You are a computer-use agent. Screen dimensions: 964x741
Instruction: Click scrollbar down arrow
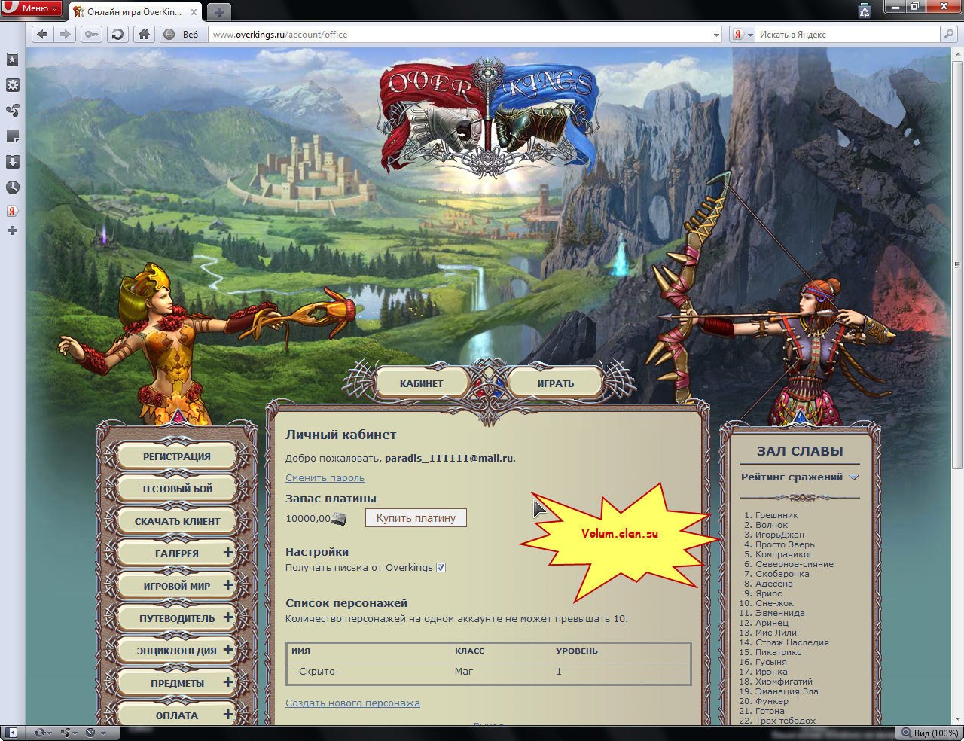pyautogui.click(x=957, y=719)
